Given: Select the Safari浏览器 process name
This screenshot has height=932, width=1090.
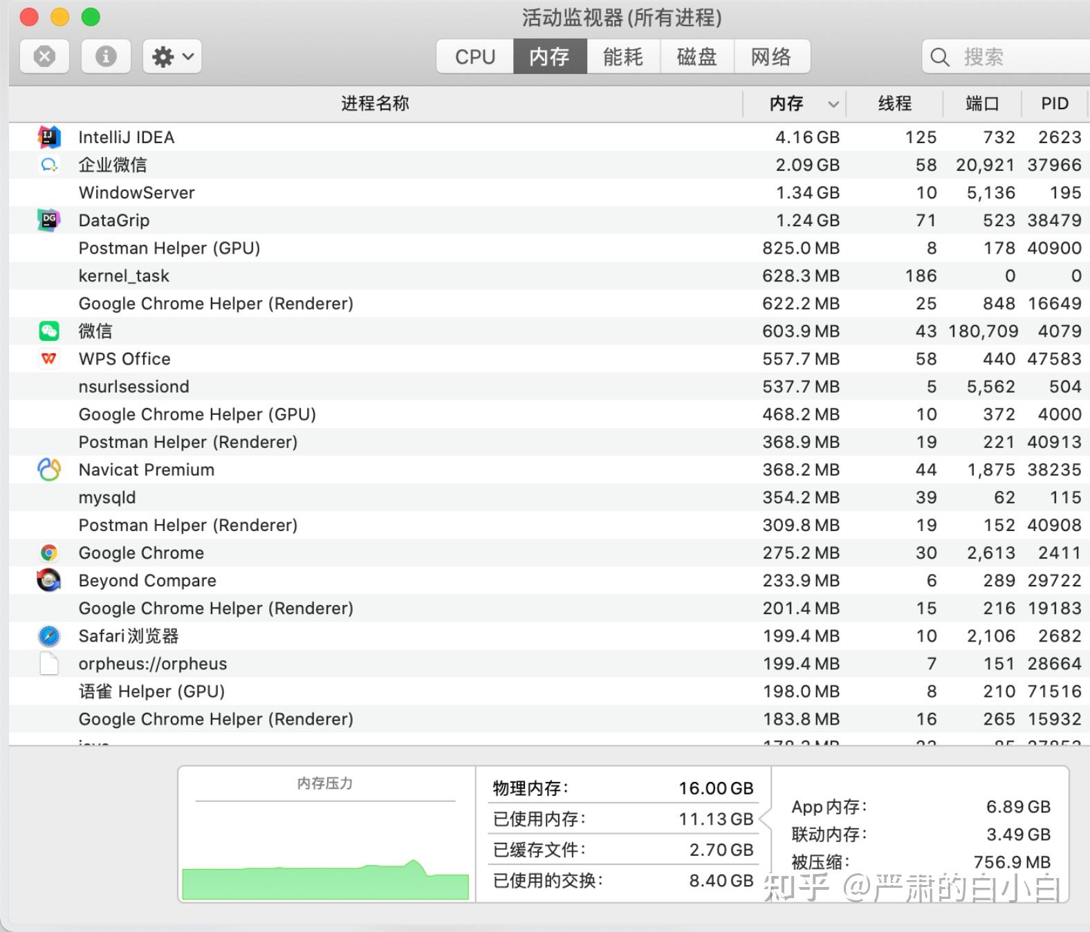Looking at the screenshot, I should pos(129,635).
